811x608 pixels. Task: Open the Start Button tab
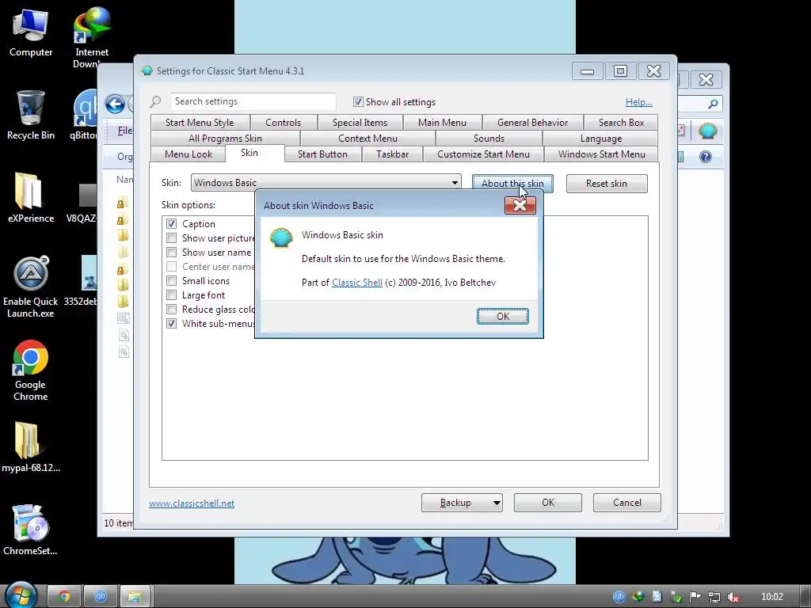(x=322, y=154)
